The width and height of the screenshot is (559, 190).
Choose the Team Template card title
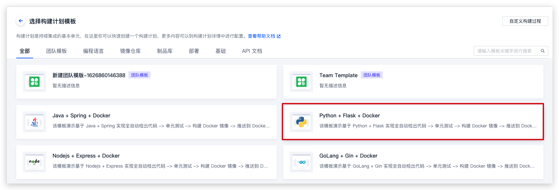pyautogui.click(x=338, y=75)
